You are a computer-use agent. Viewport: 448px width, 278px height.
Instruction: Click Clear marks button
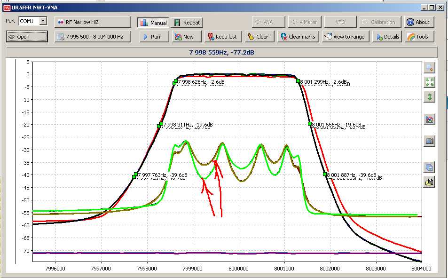point(297,37)
